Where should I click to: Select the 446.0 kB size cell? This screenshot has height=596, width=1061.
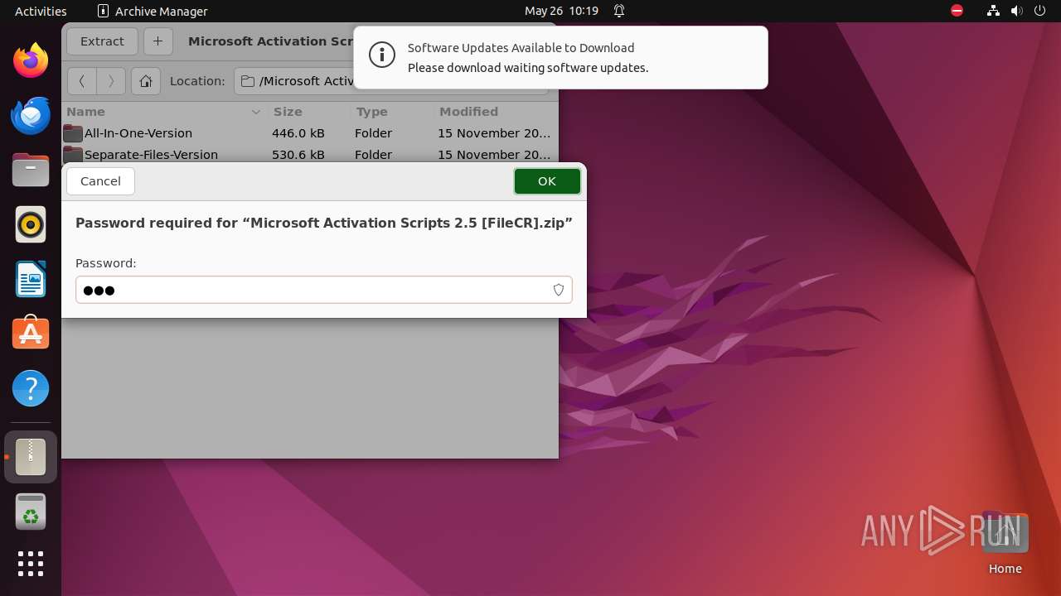pyautogui.click(x=298, y=133)
